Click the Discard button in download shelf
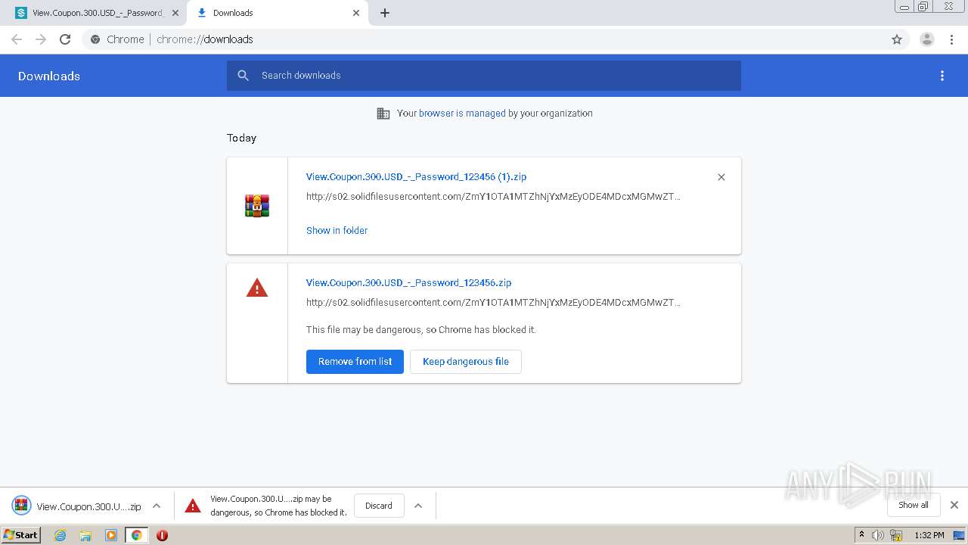This screenshot has height=545, width=968. tap(379, 506)
